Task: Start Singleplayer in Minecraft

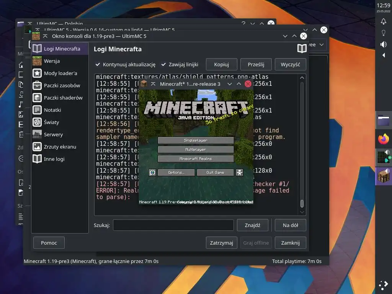Action: pyautogui.click(x=196, y=140)
